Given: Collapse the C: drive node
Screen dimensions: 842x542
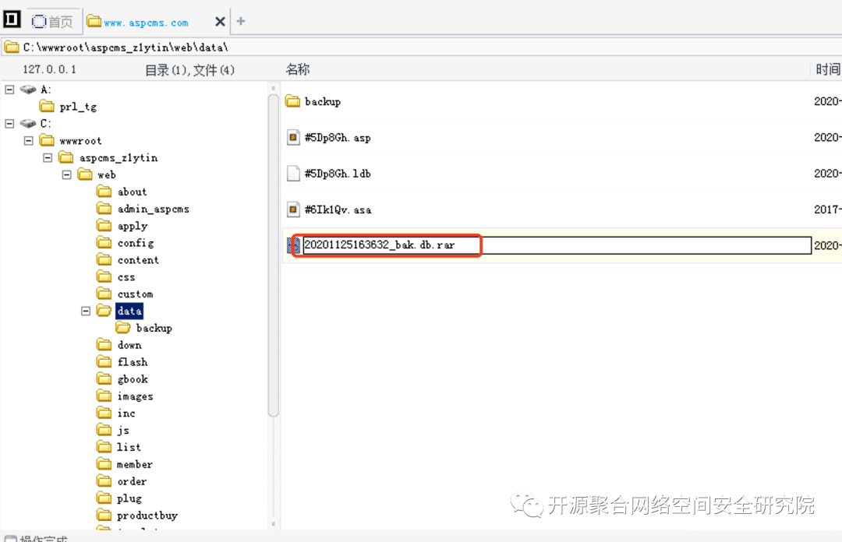Looking at the screenshot, I should click(x=9, y=123).
